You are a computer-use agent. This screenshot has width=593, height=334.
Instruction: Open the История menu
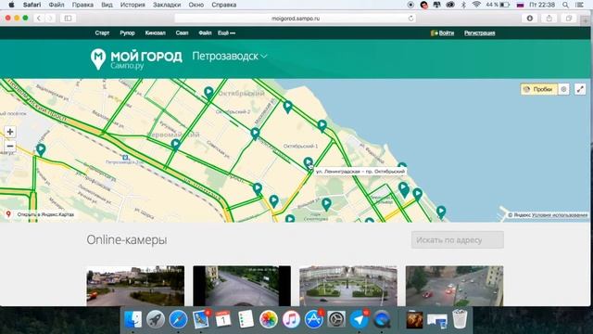click(x=132, y=5)
